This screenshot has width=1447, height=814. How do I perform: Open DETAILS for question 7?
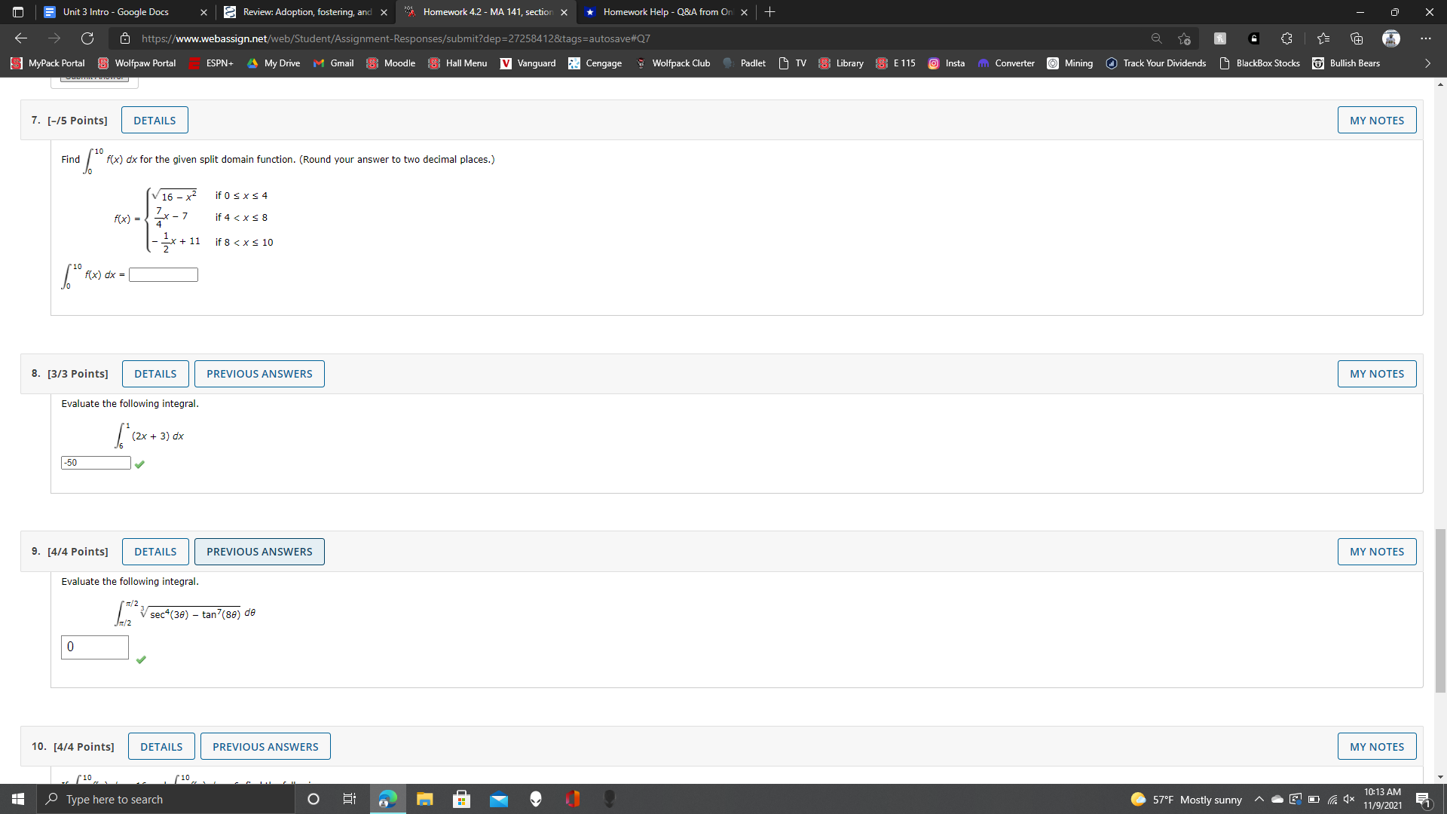tap(154, 121)
